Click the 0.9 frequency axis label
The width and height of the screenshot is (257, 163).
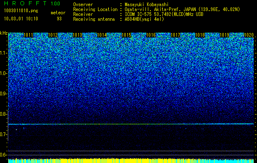pyautogui.click(x=3, y=94)
